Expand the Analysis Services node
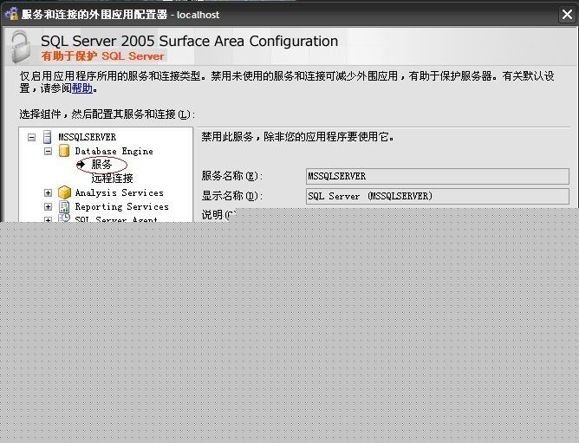Screen dimensions: 579x443 click(49, 192)
